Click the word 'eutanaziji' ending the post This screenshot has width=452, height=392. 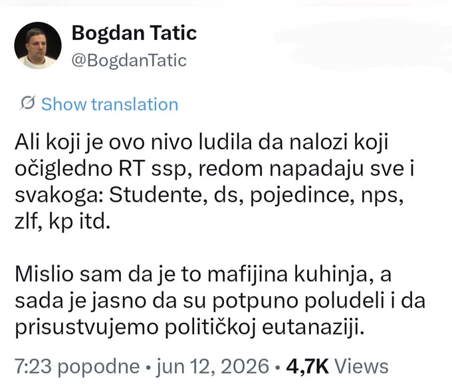coord(313,327)
